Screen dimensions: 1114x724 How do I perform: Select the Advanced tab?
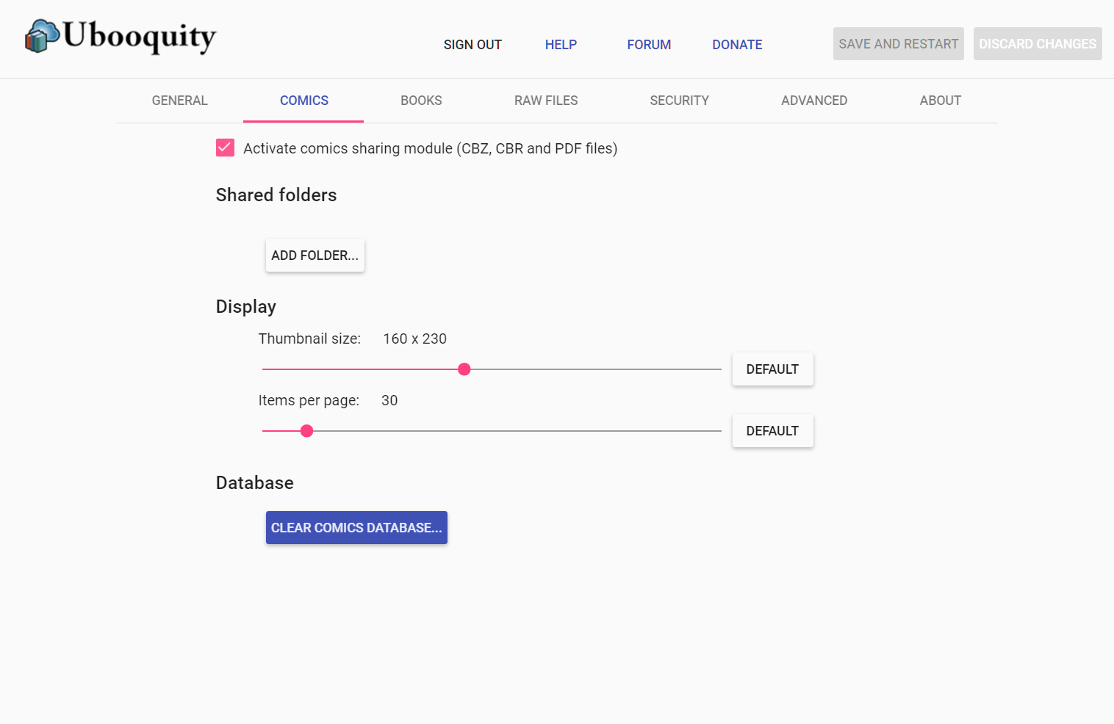(x=813, y=101)
